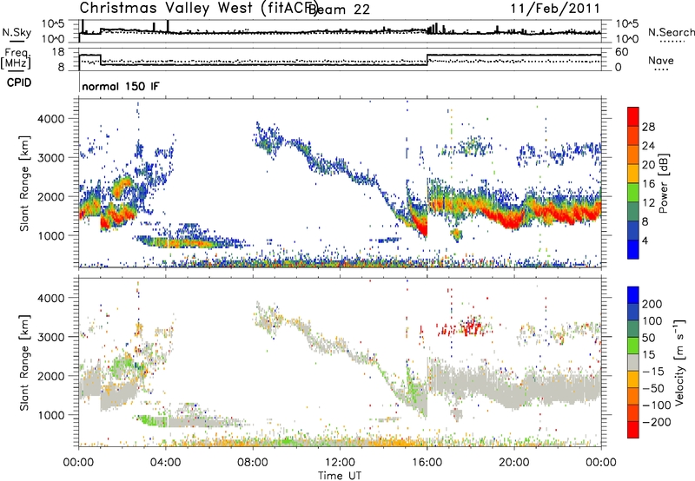The height and width of the screenshot is (481, 695).
Task: Click the red bottom of the velocity colorbar
Action: pyautogui.click(x=633, y=430)
